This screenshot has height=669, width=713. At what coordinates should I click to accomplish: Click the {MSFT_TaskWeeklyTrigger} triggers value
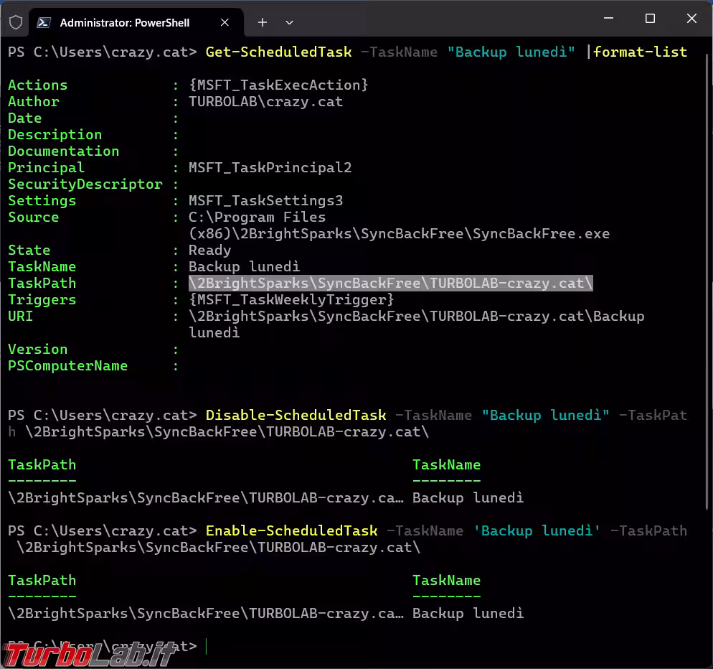coord(291,300)
